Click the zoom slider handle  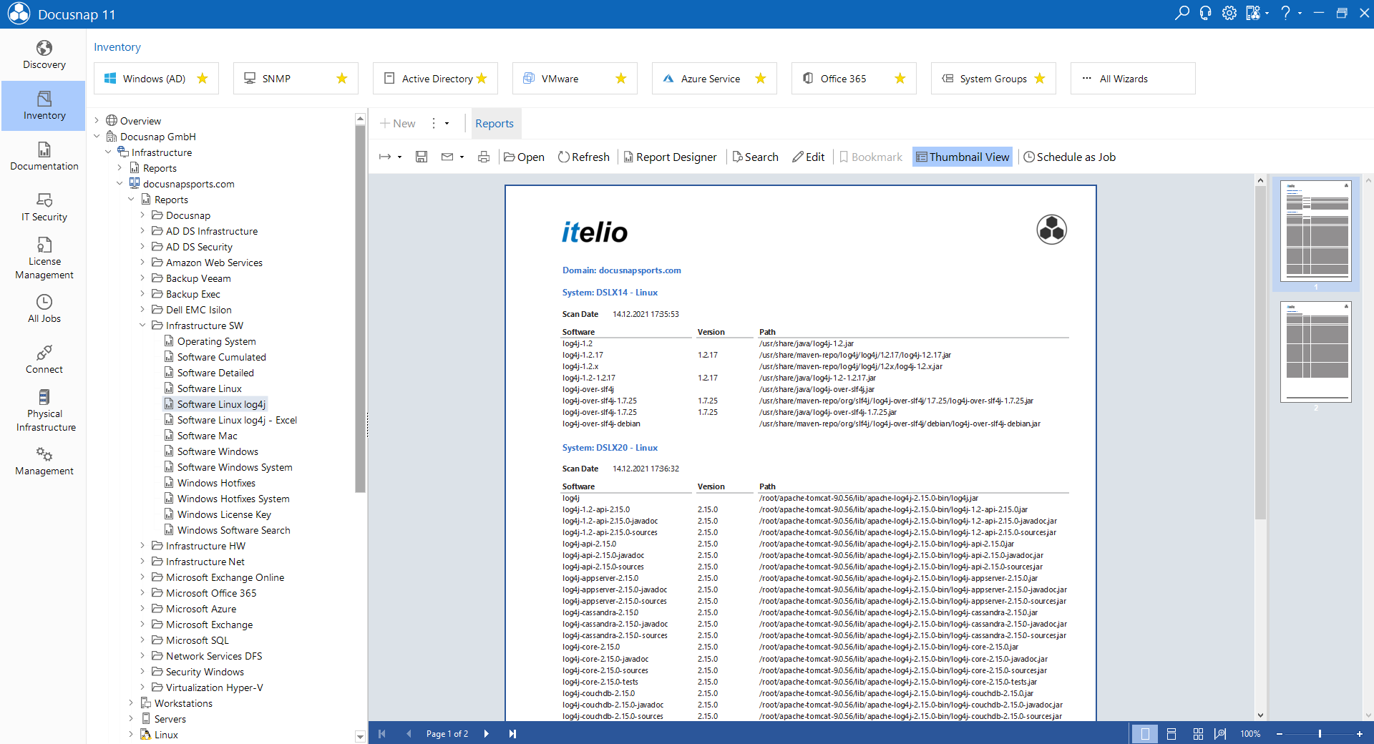pos(1320,733)
